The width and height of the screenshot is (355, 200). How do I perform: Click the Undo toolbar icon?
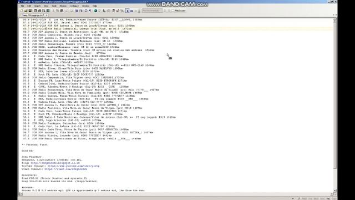tap(67, 11)
